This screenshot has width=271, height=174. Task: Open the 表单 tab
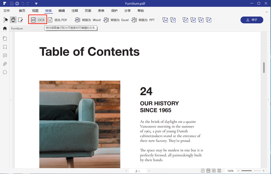(x=101, y=10)
